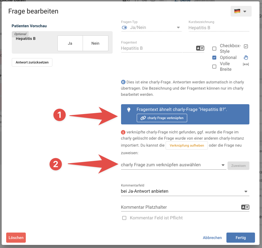Click the full-width arrows icon beside Volle Breite
262x248 pixels.
click(246, 64)
